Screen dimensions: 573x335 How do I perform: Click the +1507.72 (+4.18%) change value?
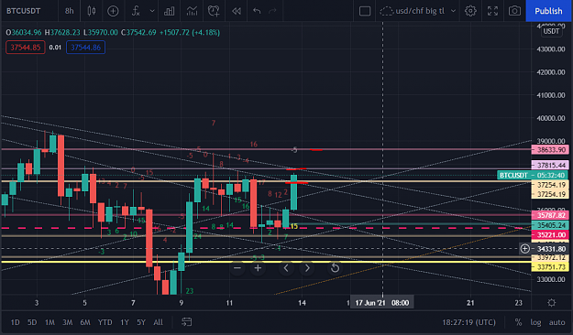click(190, 32)
